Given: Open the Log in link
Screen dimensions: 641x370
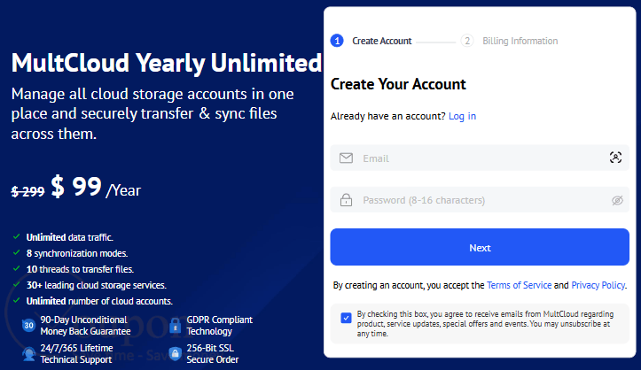Looking at the screenshot, I should point(463,116).
